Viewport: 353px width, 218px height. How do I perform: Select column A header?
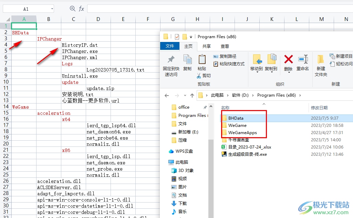tap(24, 19)
